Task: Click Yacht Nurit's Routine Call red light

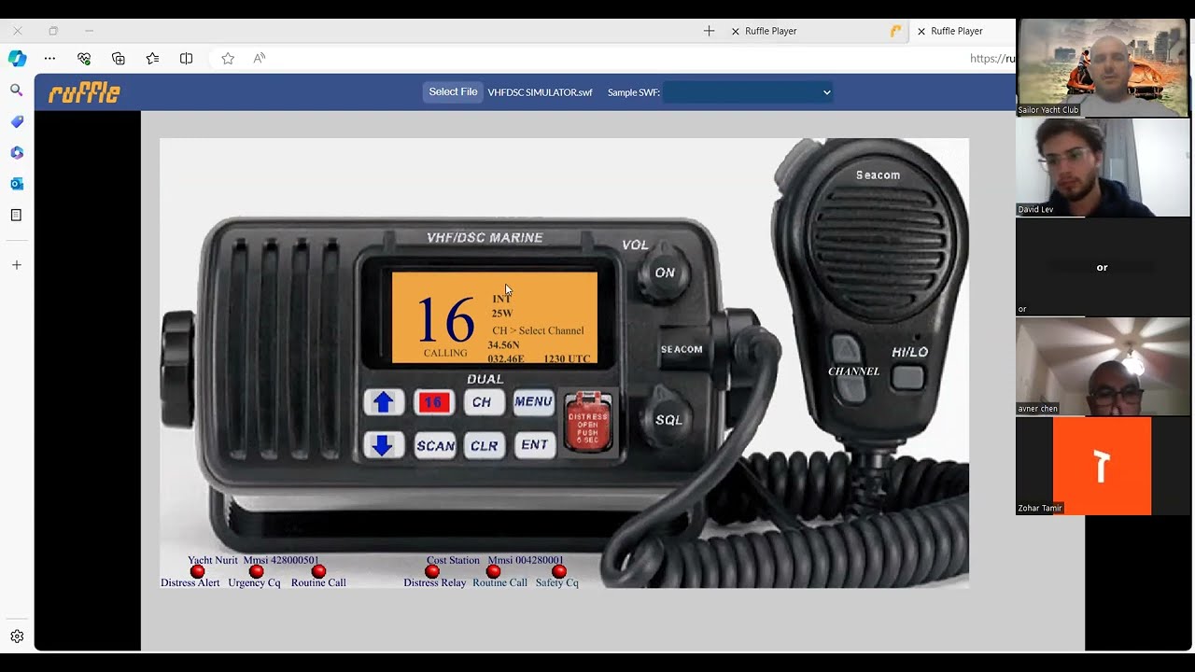Action: tap(318, 571)
